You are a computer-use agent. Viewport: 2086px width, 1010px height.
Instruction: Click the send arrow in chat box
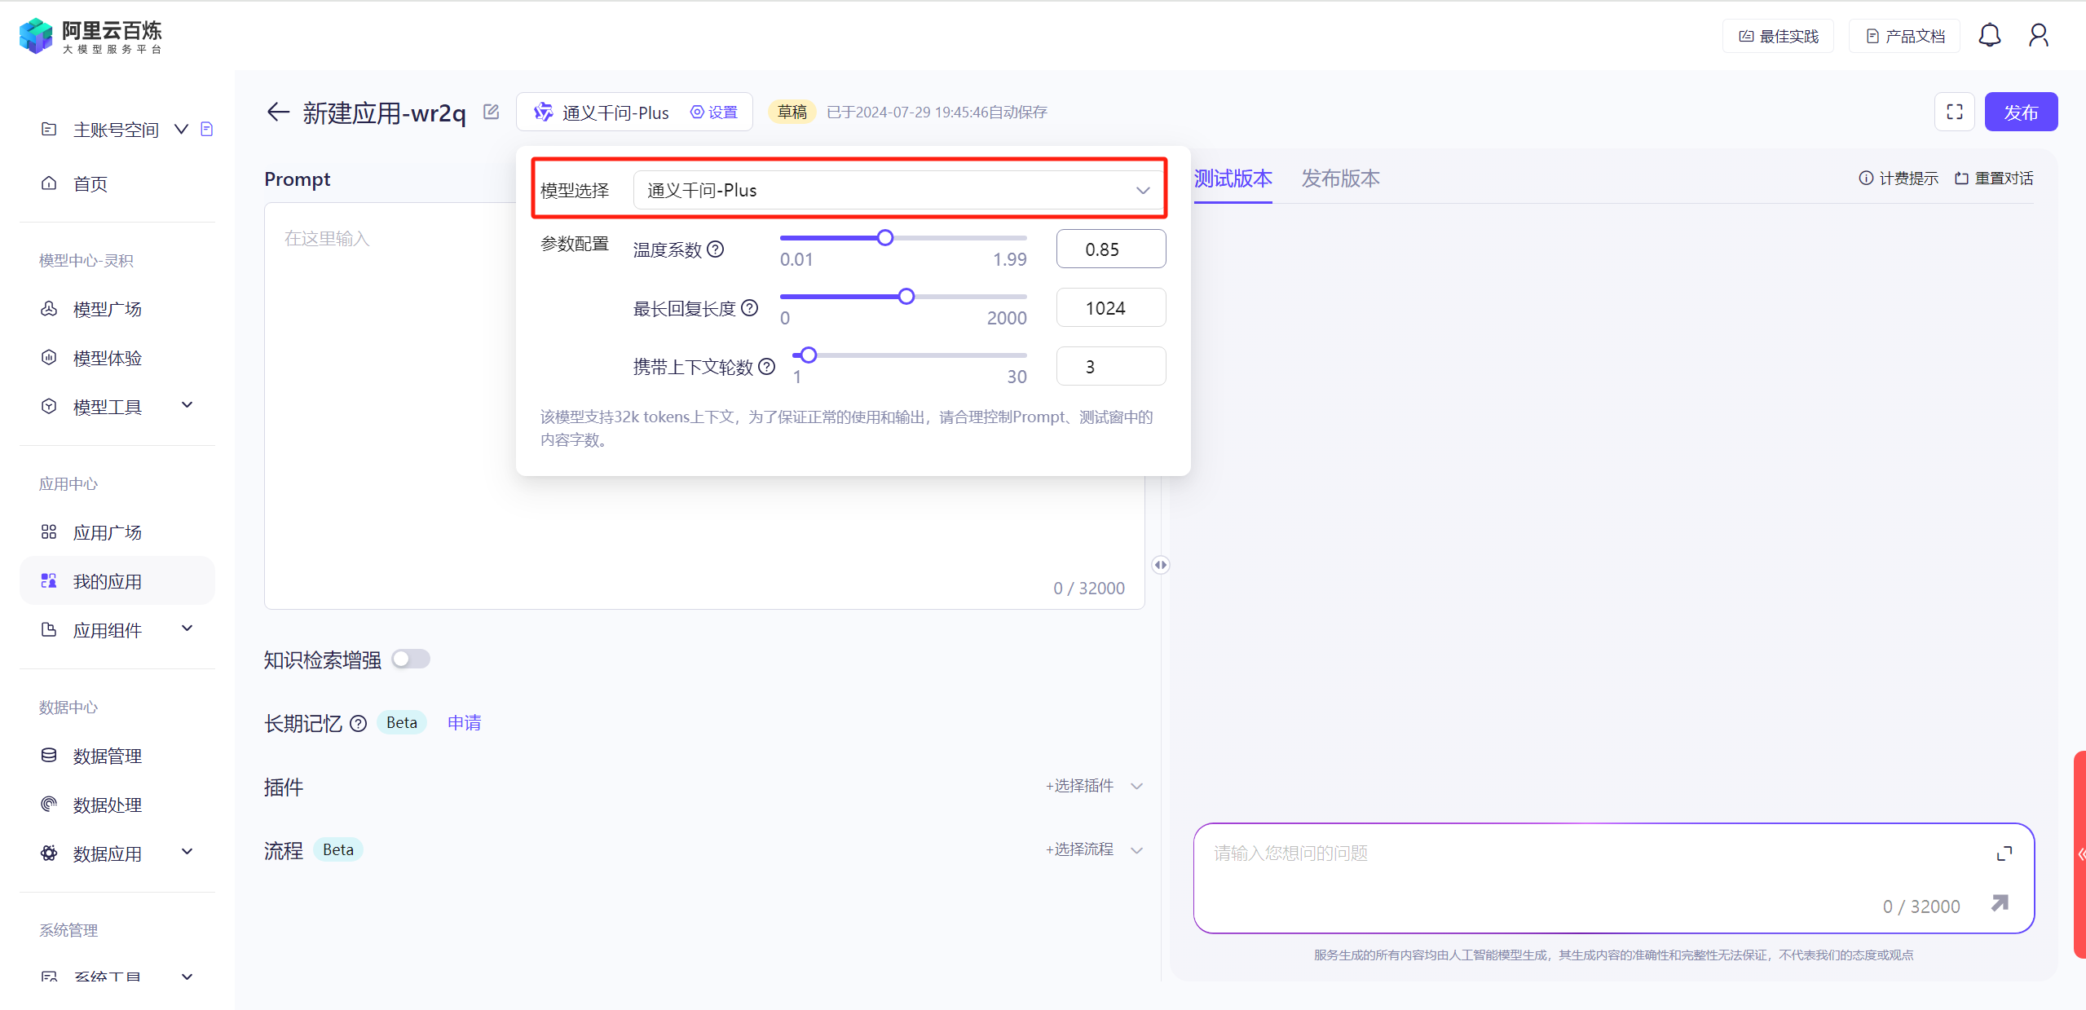pyautogui.click(x=2000, y=903)
